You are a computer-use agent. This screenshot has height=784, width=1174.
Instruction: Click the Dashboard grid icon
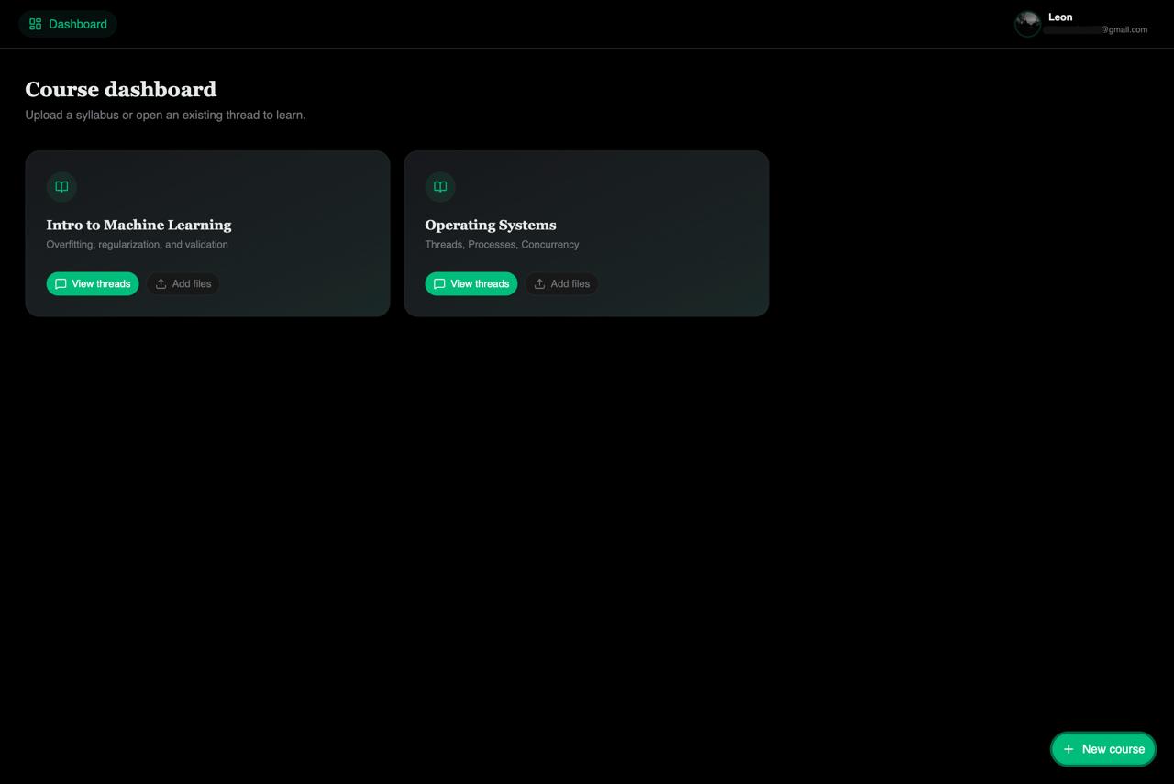pyautogui.click(x=35, y=24)
